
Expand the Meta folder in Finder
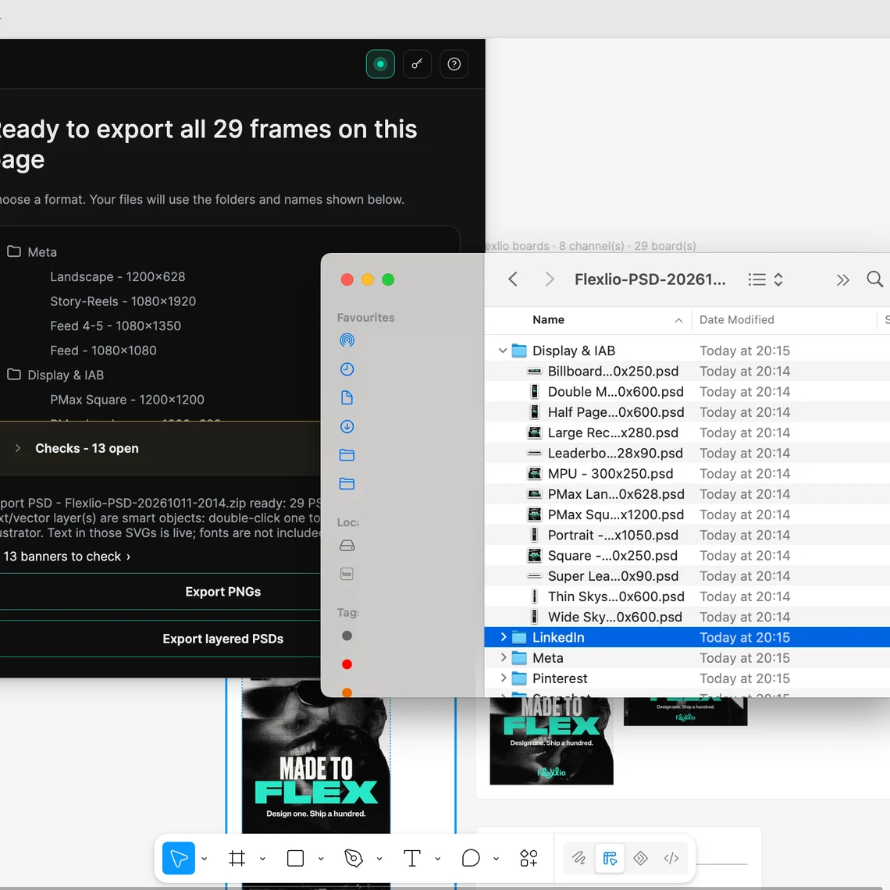503,658
